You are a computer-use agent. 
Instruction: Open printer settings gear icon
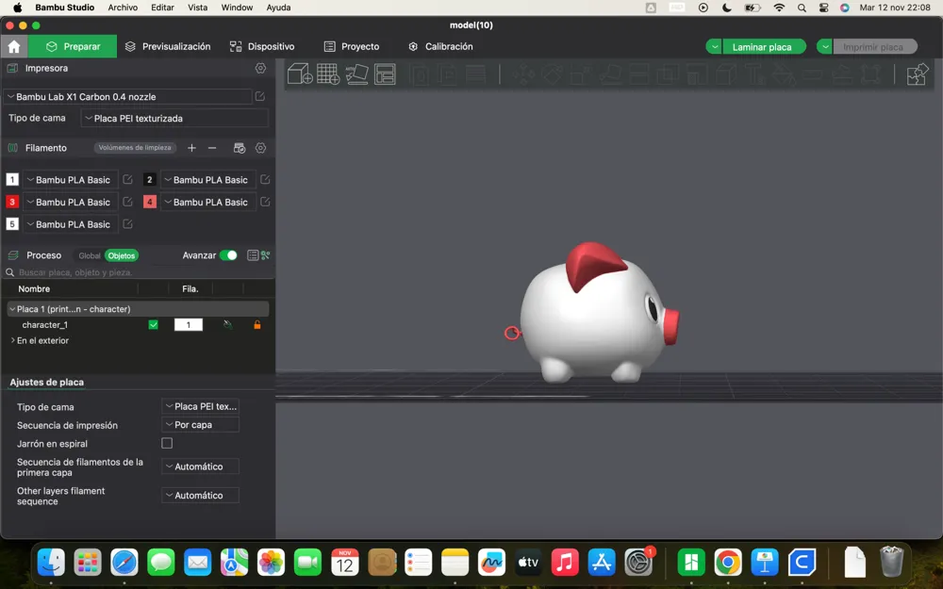point(260,68)
